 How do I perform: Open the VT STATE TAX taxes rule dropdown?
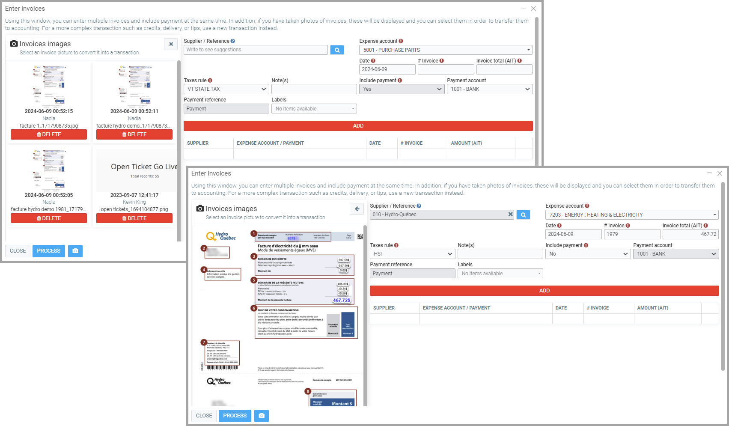point(226,89)
